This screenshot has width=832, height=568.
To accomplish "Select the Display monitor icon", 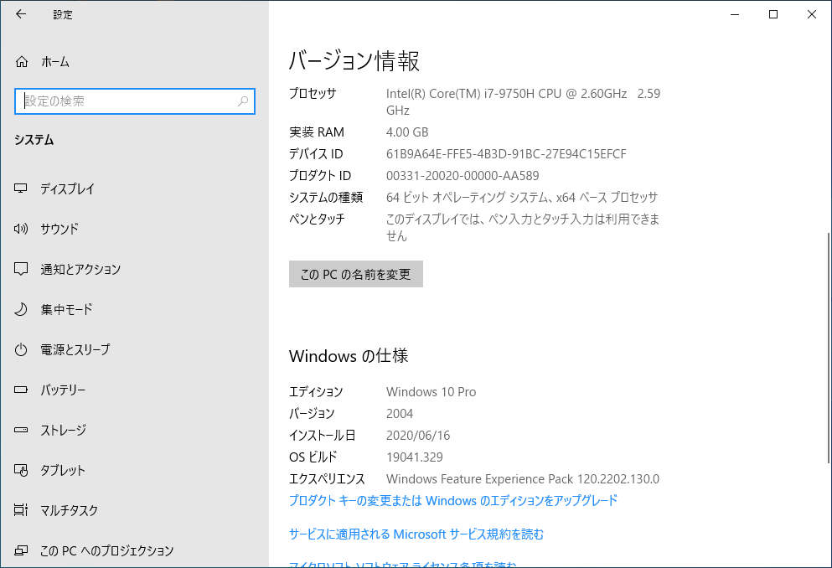I will 21,188.
